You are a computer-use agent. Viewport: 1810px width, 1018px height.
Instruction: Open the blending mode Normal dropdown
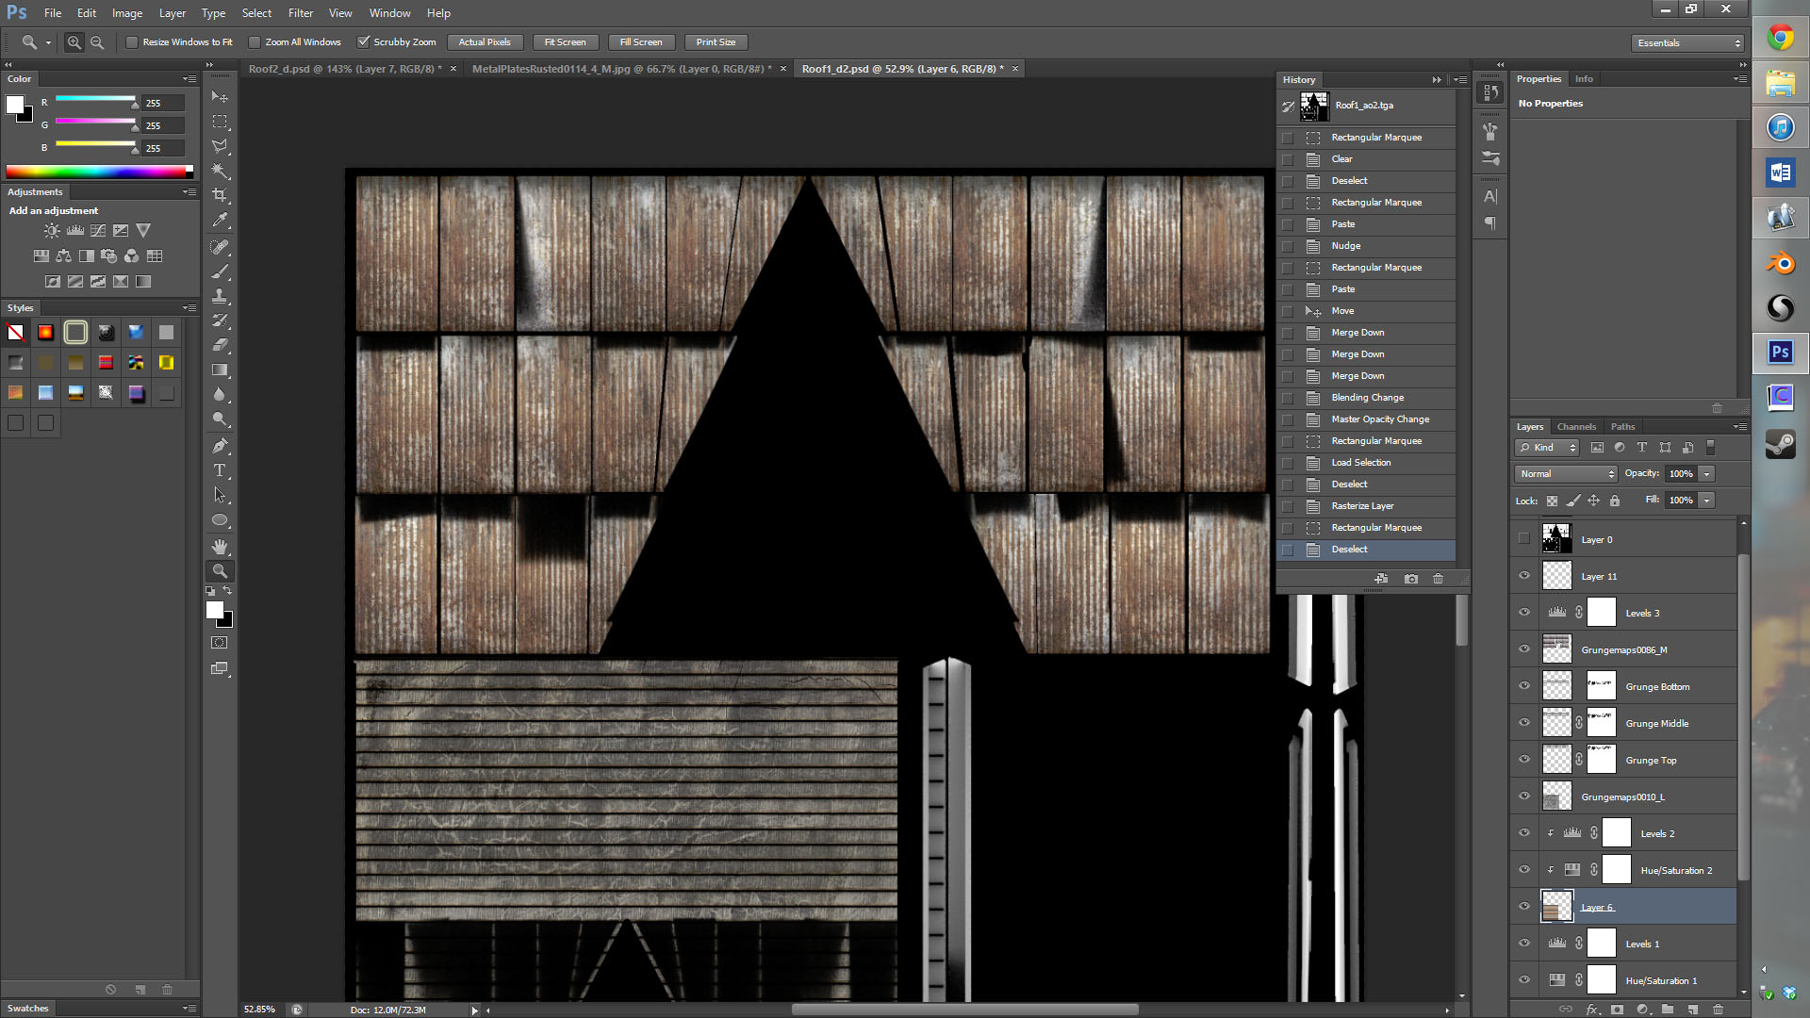1566,474
